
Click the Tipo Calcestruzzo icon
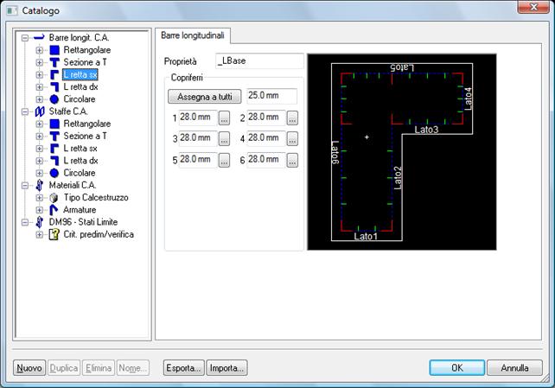pyautogui.click(x=54, y=198)
